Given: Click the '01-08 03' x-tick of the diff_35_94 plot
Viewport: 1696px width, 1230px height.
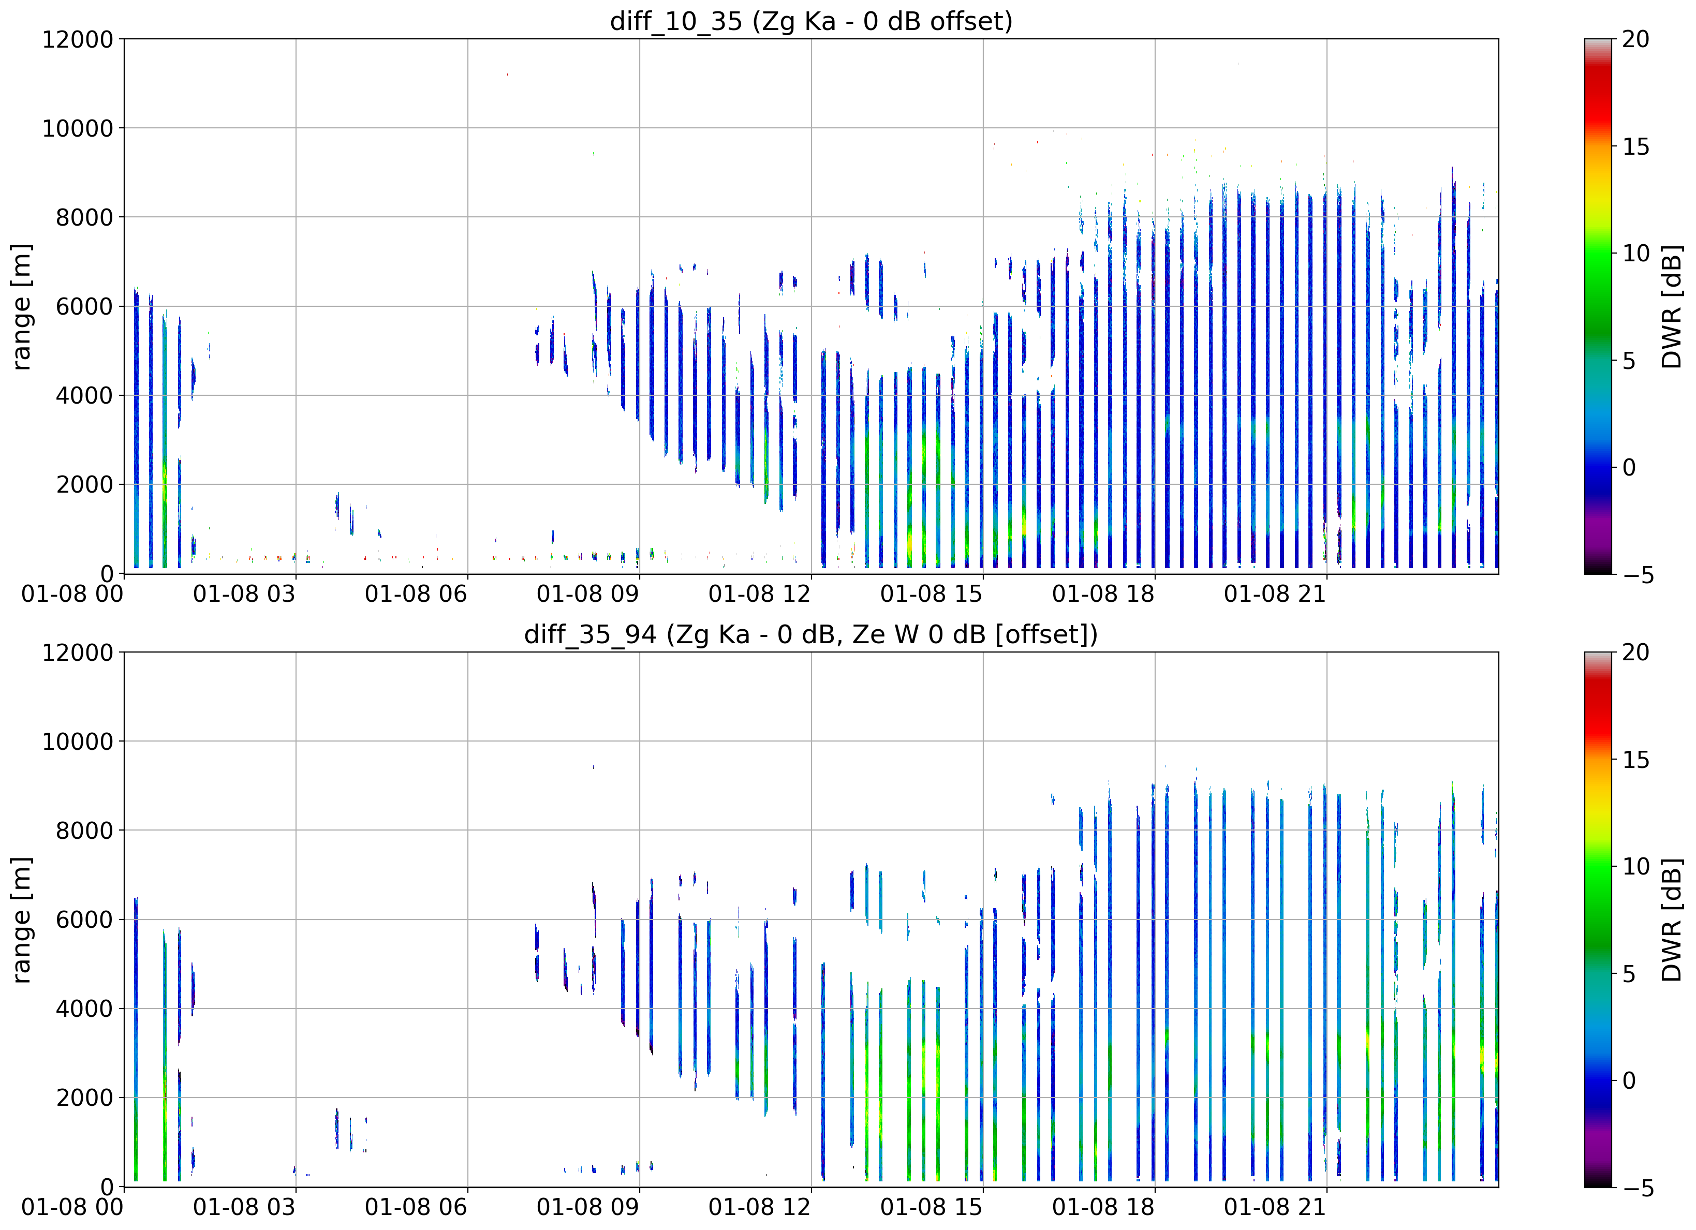Looking at the screenshot, I should pyautogui.click(x=244, y=1208).
